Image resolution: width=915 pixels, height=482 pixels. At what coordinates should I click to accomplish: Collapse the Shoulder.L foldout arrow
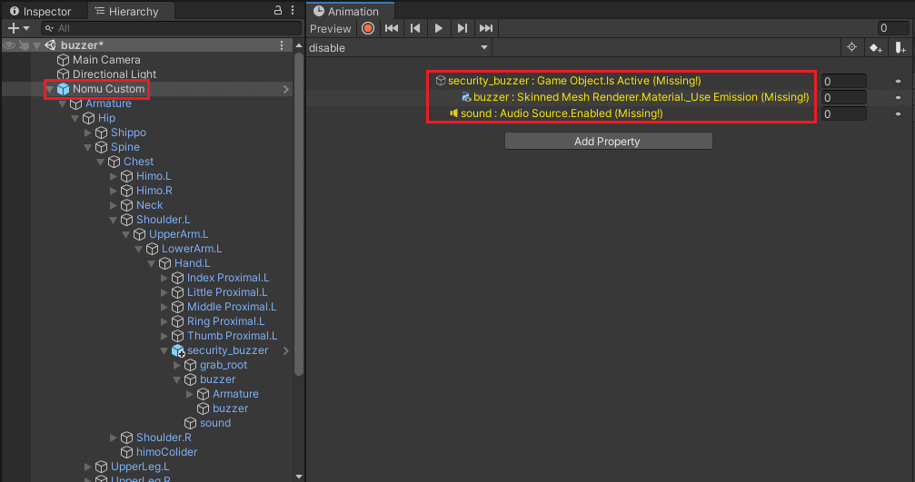click(114, 220)
